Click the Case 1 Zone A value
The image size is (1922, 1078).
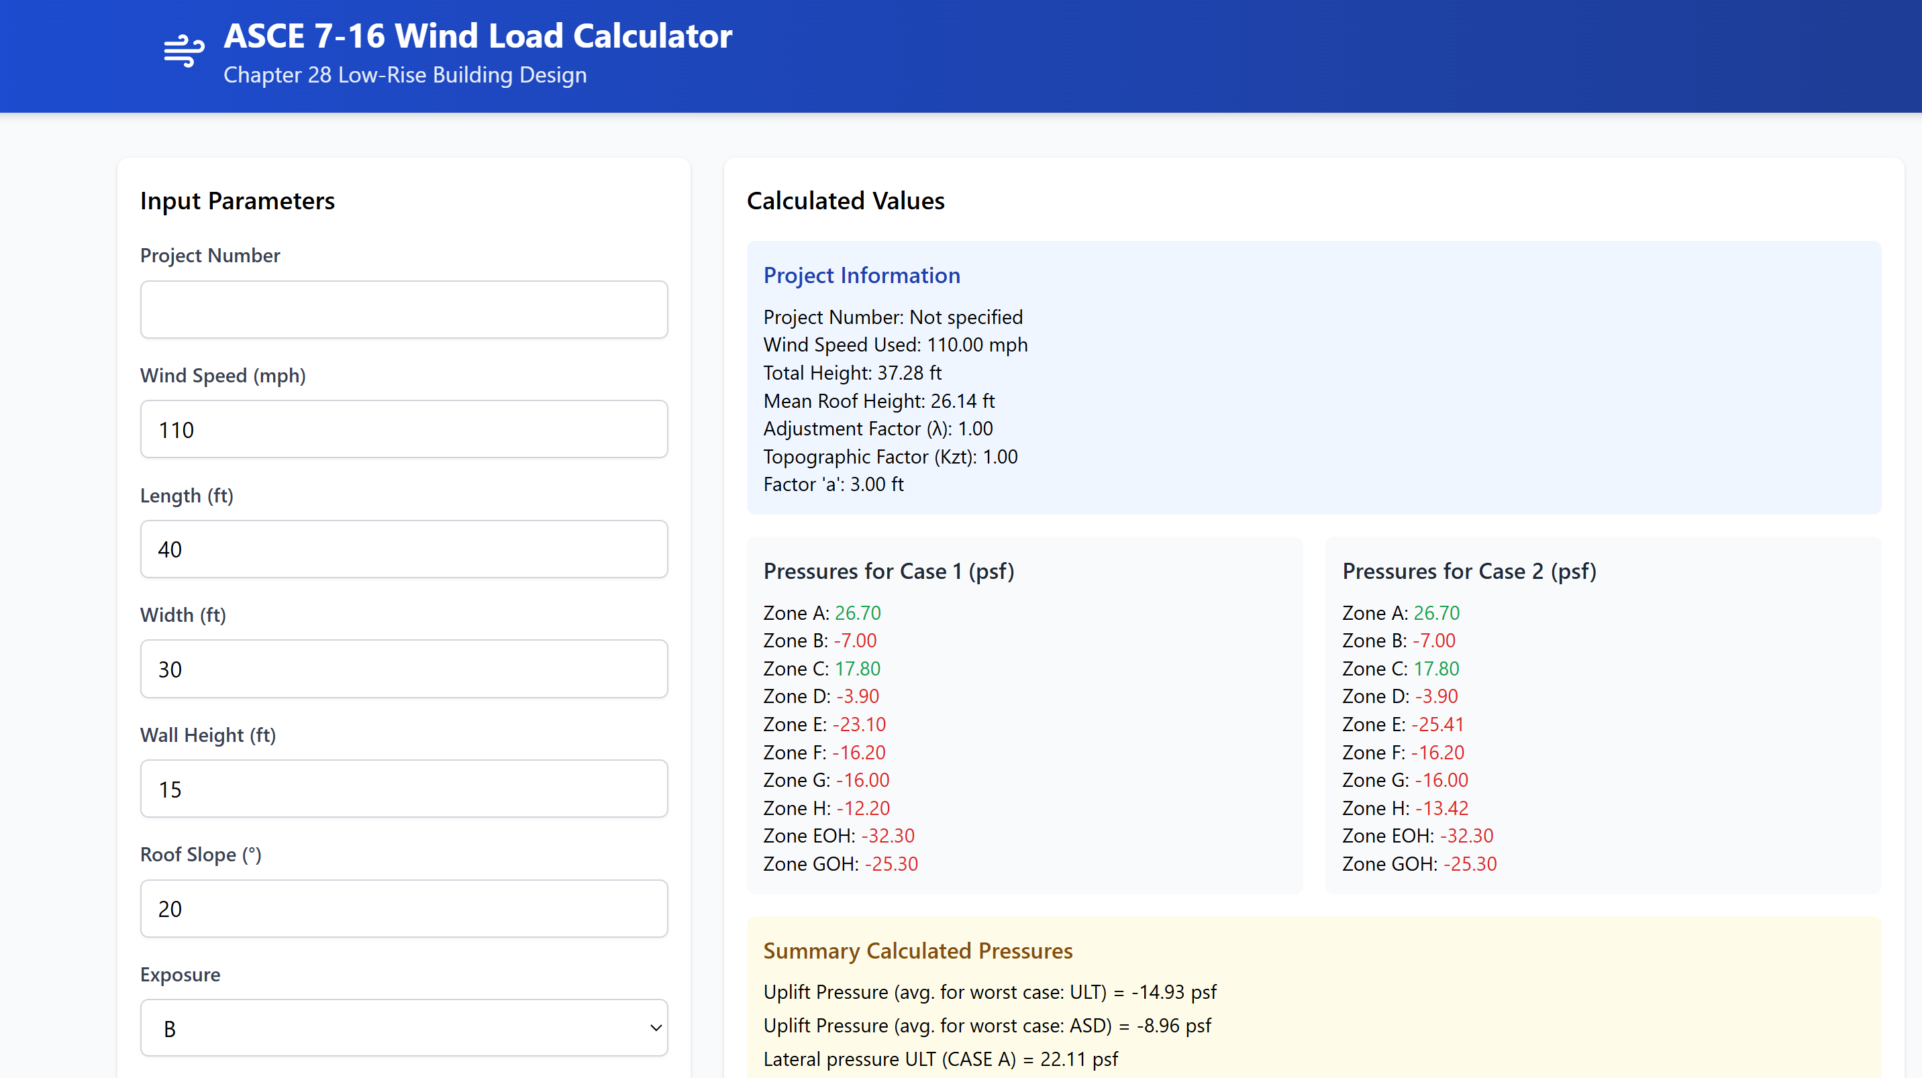857,612
